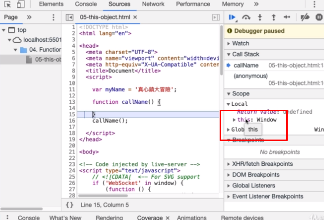Open the Coverage drawer tab
Image resolution: width=324 pixels, height=220 pixels.
click(x=150, y=218)
